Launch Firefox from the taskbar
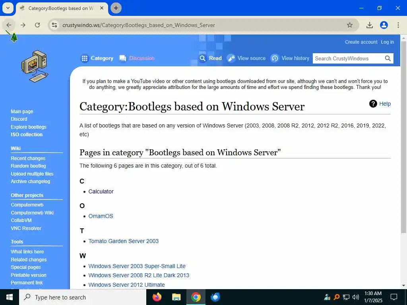The width and height of the screenshot is (407, 305). tap(157, 297)
